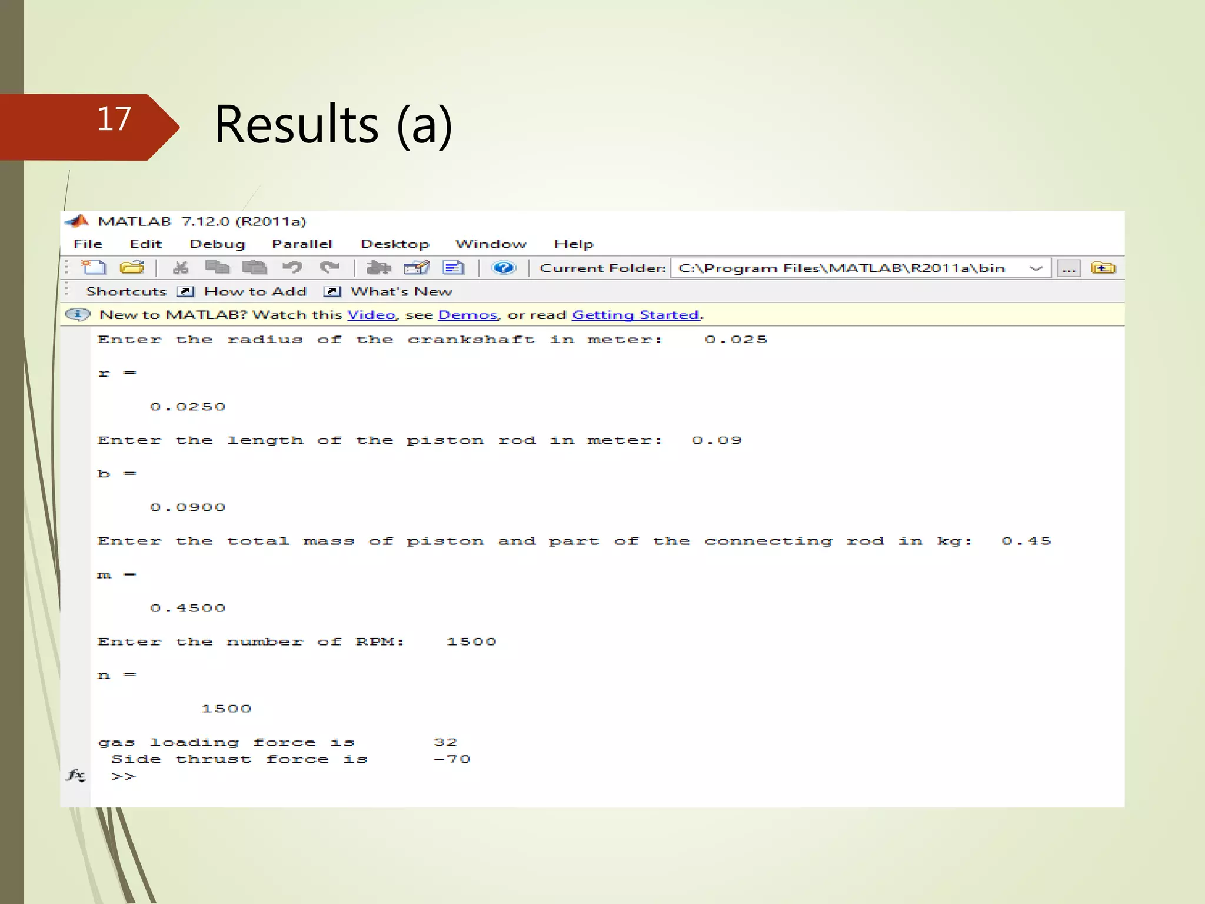This screenshot has height=904, width=1205.
Task: Click the Redo arrow icon
Action: 329,268
